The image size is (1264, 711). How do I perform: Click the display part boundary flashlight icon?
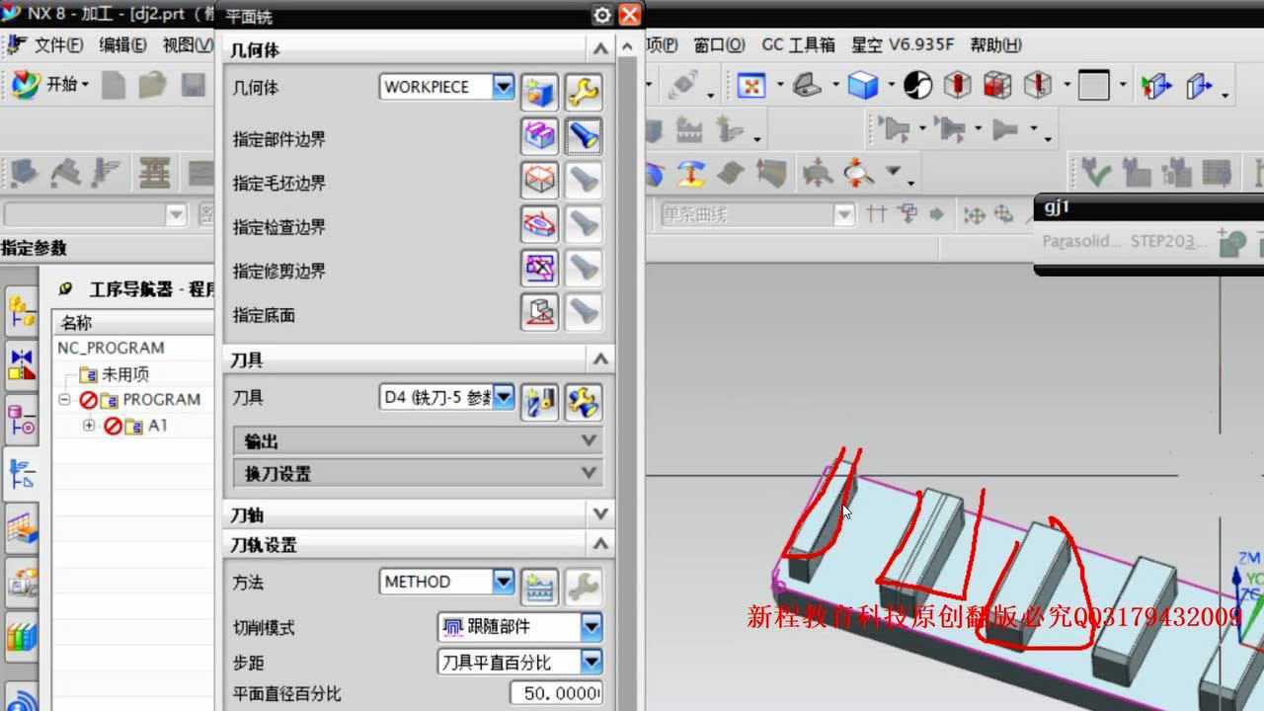point(584,137)
